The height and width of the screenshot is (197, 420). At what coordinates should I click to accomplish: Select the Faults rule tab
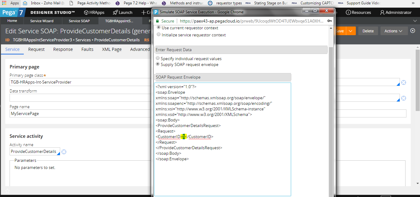point(87,49)
